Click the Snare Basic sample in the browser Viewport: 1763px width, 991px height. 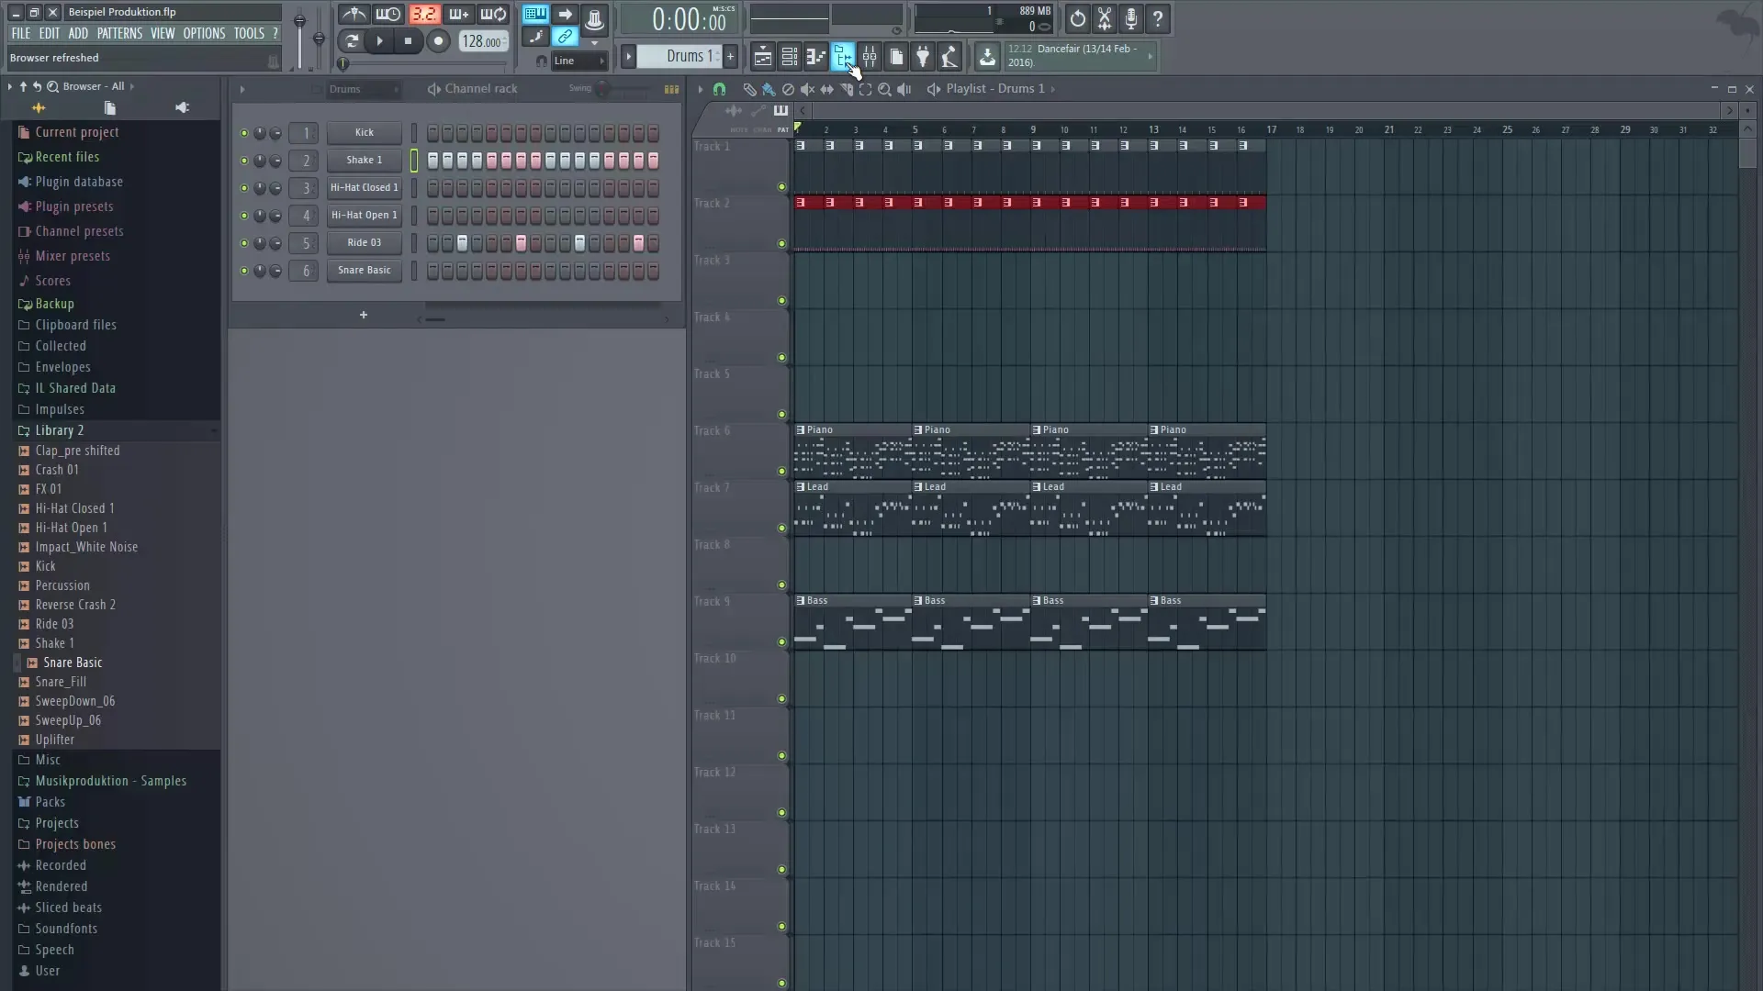click(x=72, y=663)
